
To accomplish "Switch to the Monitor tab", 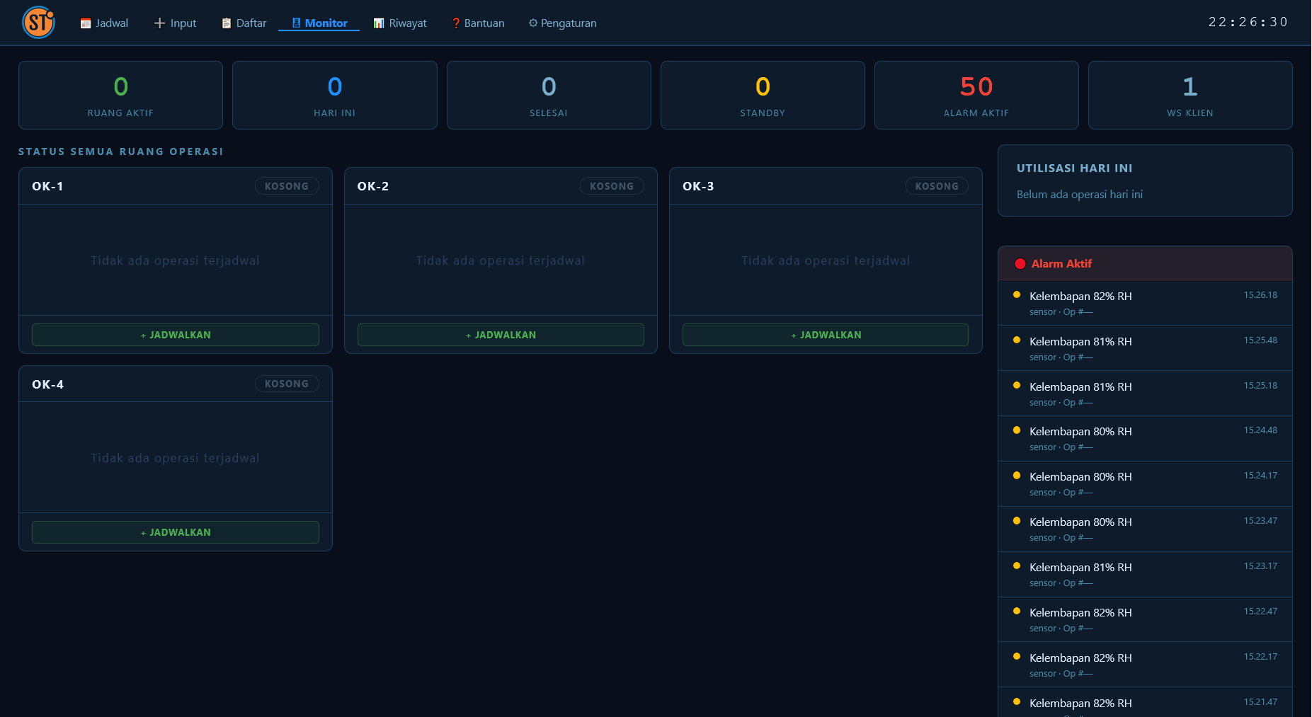I will 319,23.
